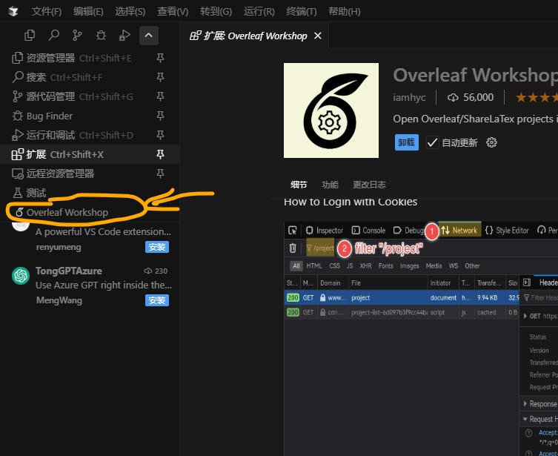Open the 选择(S) menu
The height and width of the screenshot is (456, 558).
[x=130, y=11]
